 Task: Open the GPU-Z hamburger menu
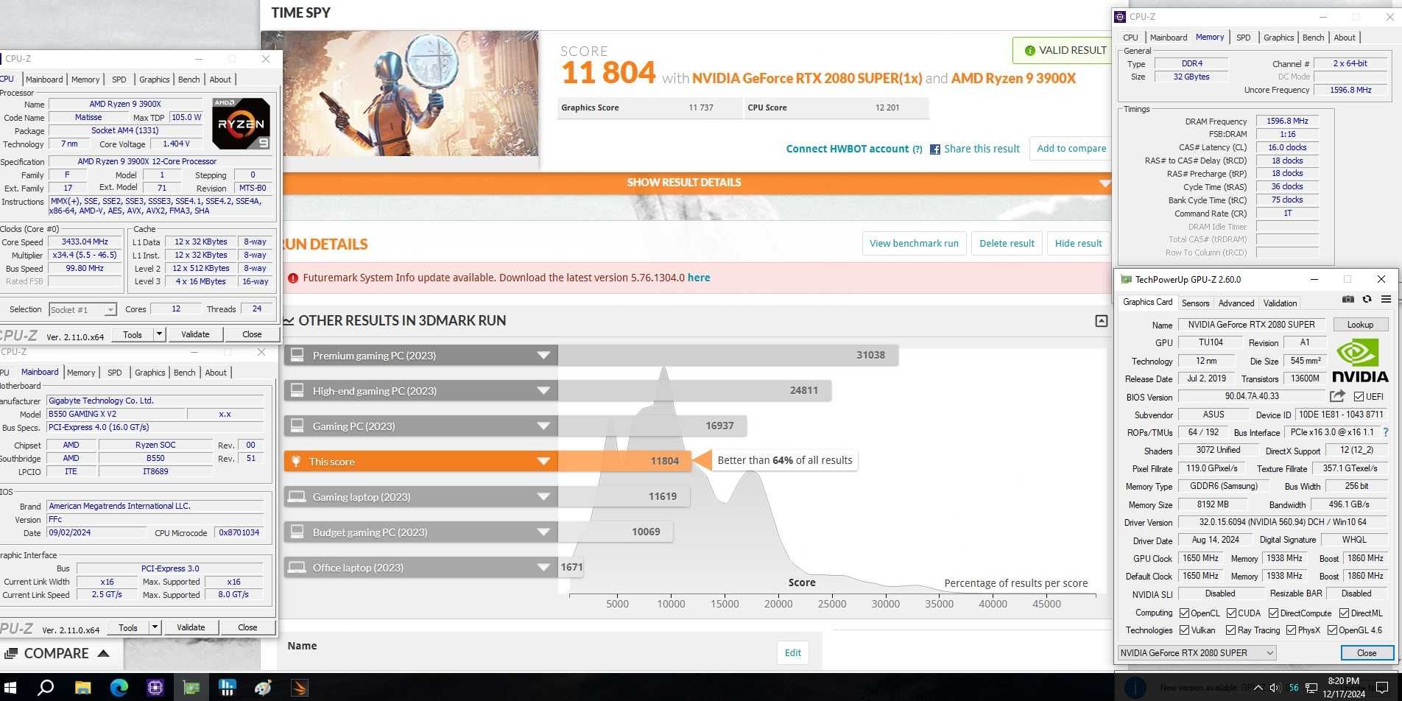point(1386,300)
